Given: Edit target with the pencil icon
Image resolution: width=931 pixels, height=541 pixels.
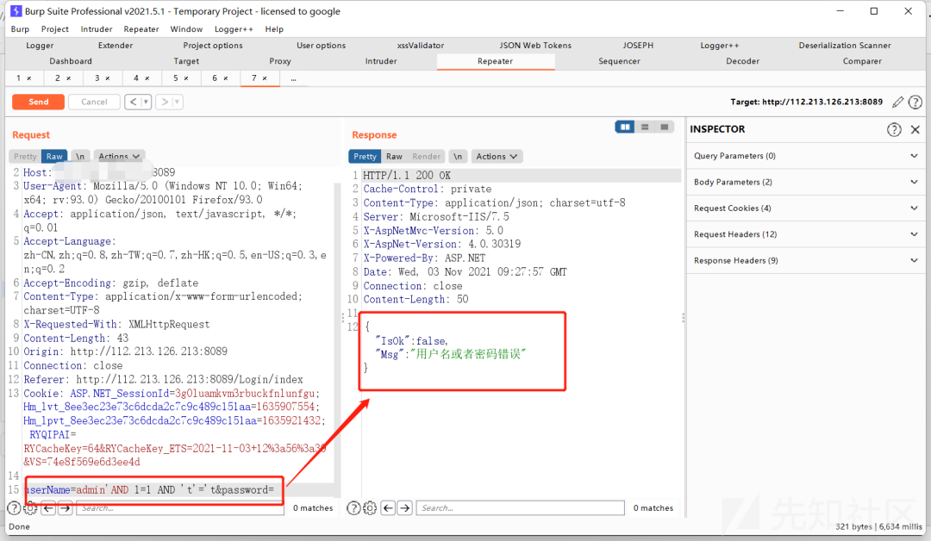Looking at the screenshot, I should click(897, 102).
